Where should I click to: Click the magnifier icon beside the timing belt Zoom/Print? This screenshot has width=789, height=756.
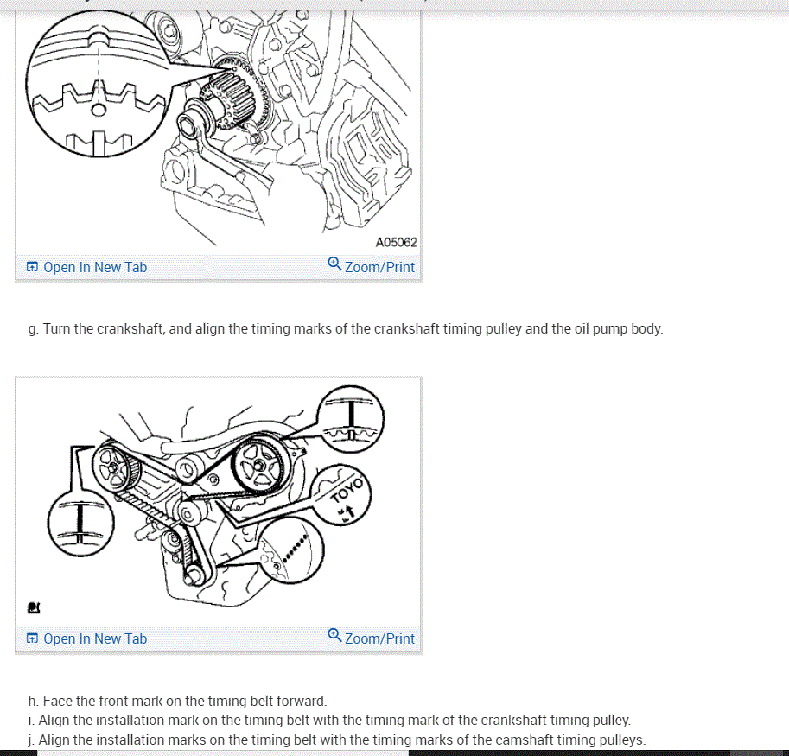[334, 635]
